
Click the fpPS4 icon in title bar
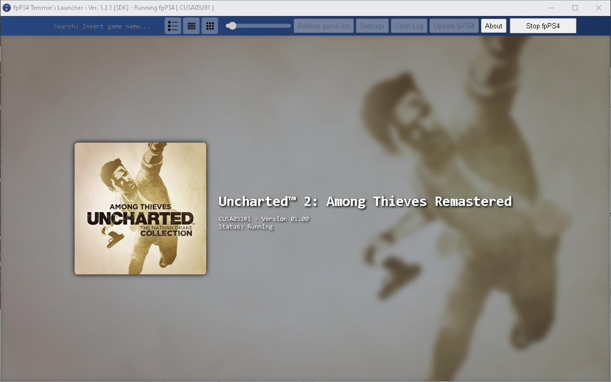pyautogui.click(x=6, y=7)
